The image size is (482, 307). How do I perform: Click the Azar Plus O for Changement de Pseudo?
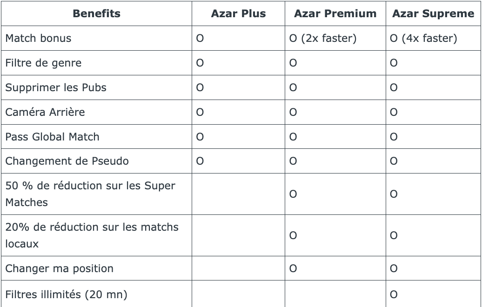coord(200,161)
